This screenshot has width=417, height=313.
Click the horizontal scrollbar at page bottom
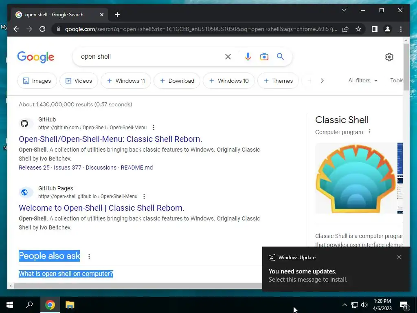coord(138,286)
